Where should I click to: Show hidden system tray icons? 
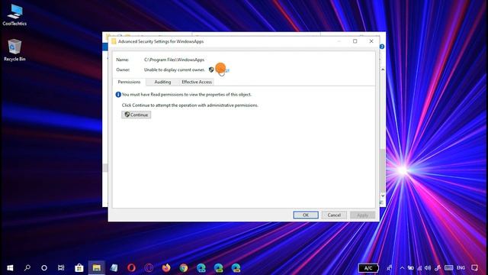(x=402, y=268)
